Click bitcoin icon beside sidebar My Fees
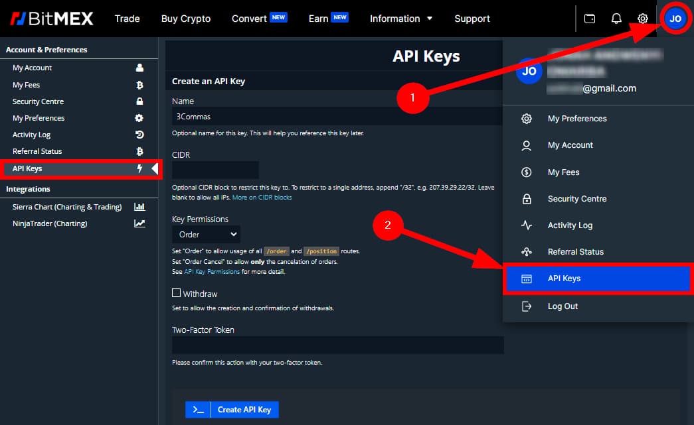The width and height of the screenshot is (694, 425). tap(139, 85)
